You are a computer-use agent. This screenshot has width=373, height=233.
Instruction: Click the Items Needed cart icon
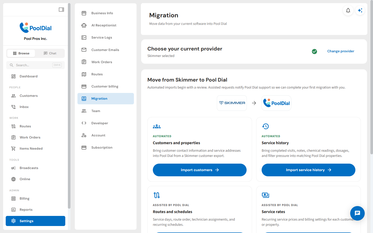pyautogui.click(x=13, y=149)
